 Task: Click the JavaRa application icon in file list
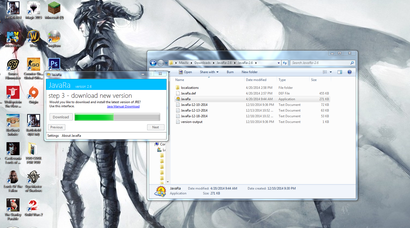point(178,99)
